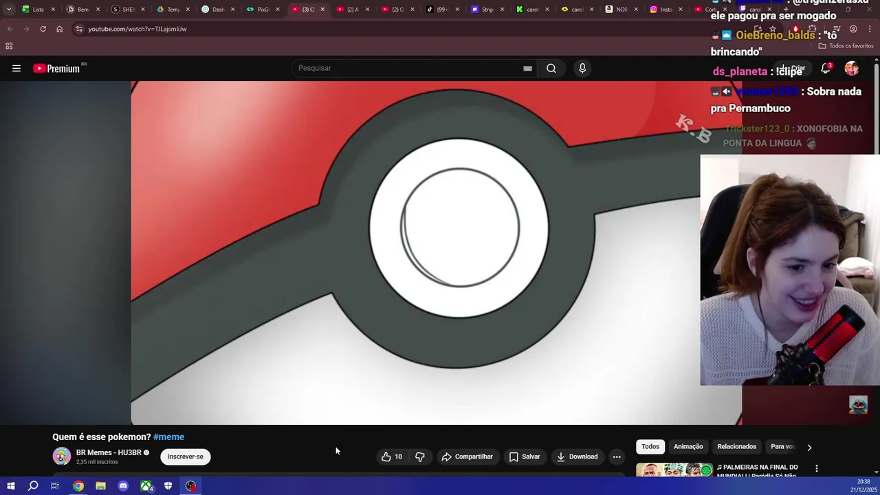Click the browser back arrow
This screenshot has width=880, height=495.
[10, 29]
